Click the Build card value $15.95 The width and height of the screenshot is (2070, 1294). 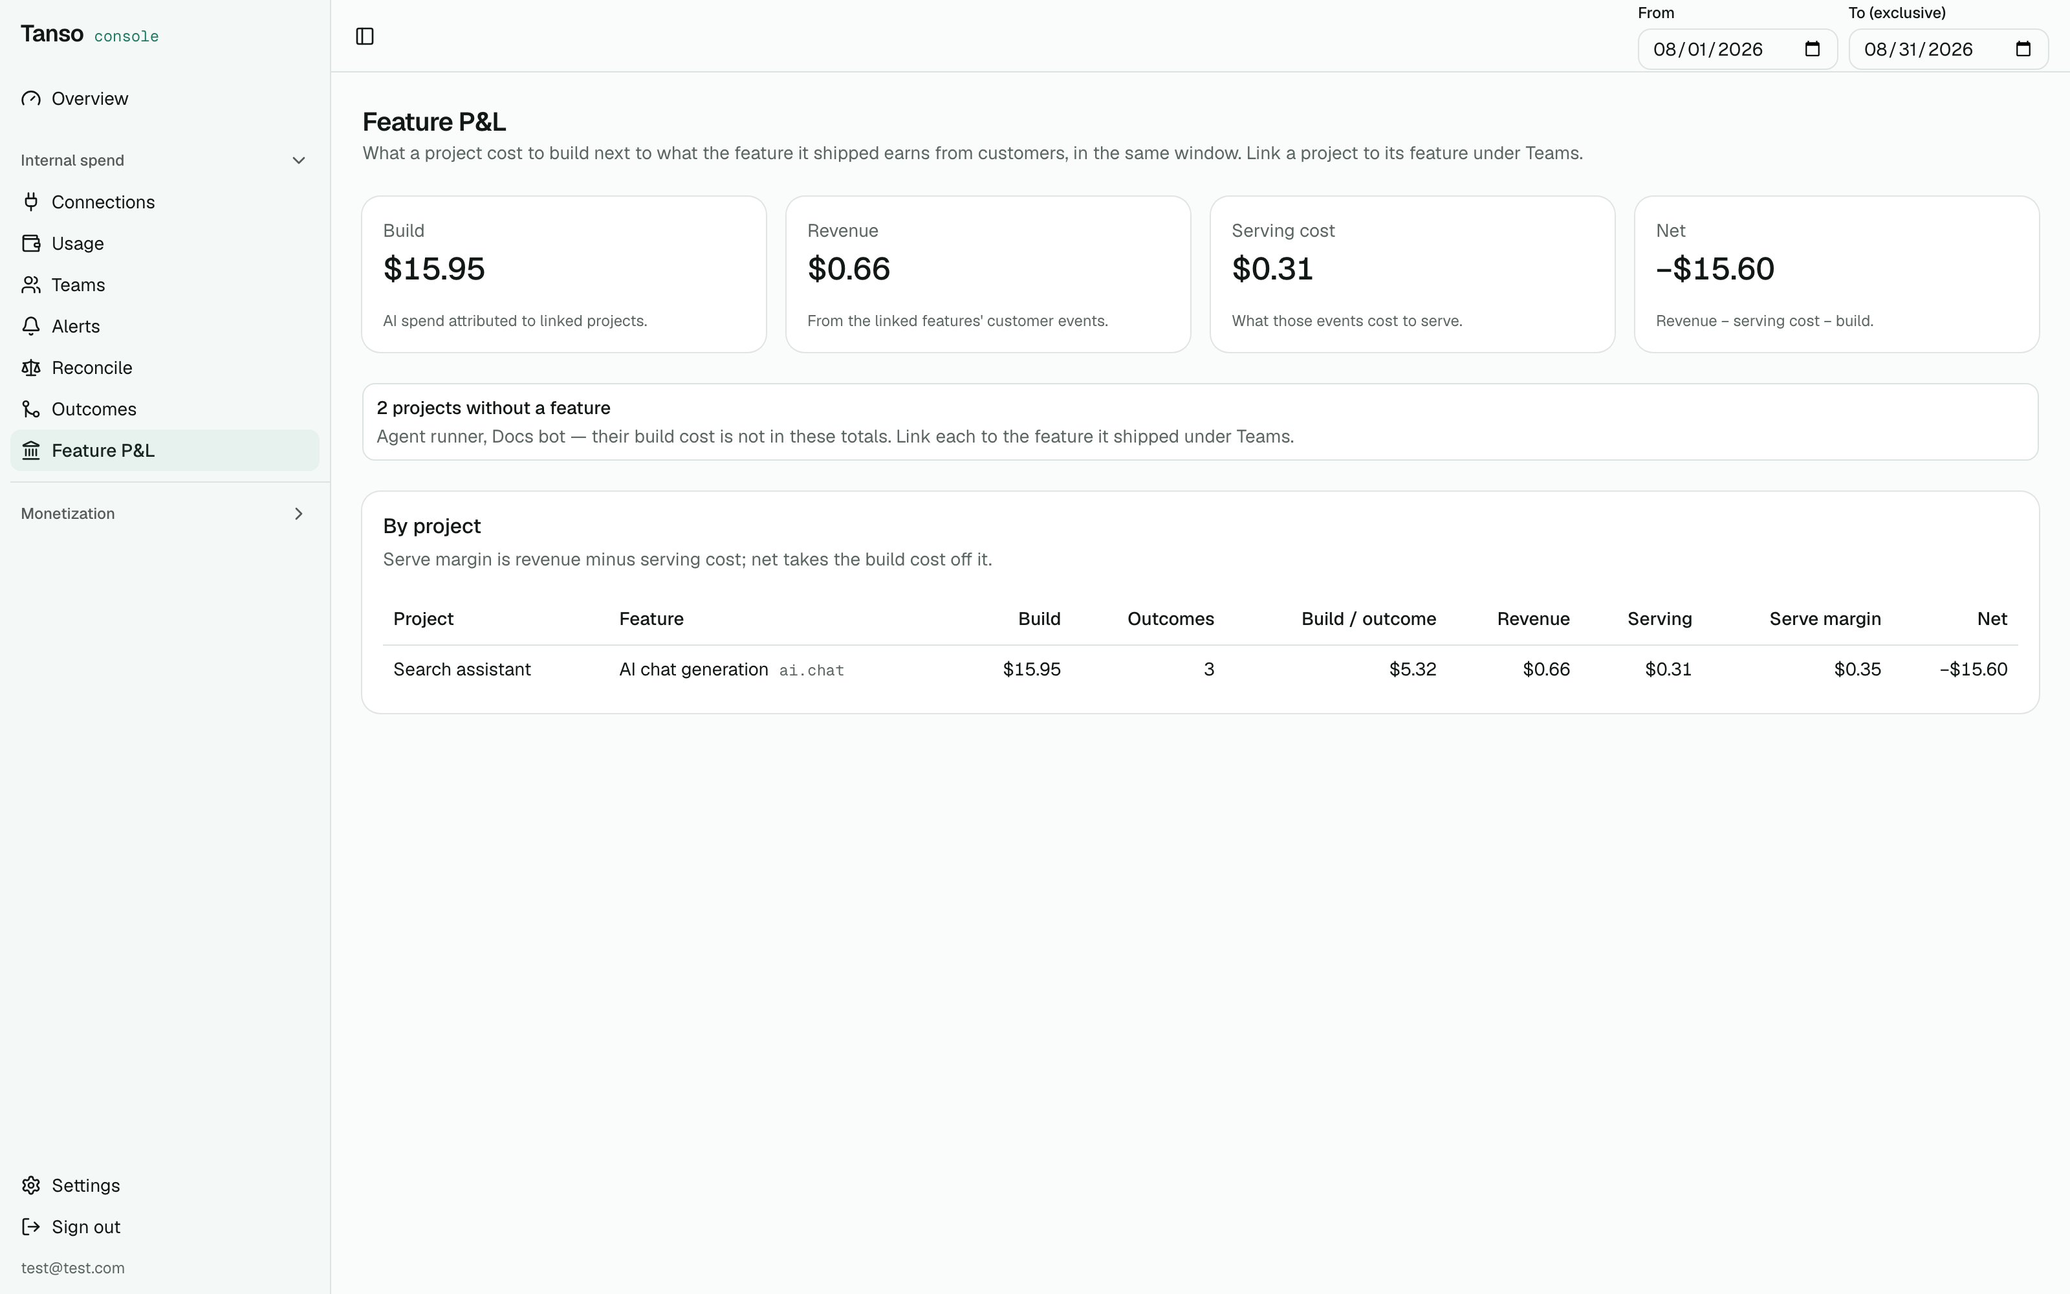tap(433, 269)
